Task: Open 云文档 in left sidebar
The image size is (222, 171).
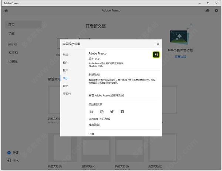Action: 13,52
